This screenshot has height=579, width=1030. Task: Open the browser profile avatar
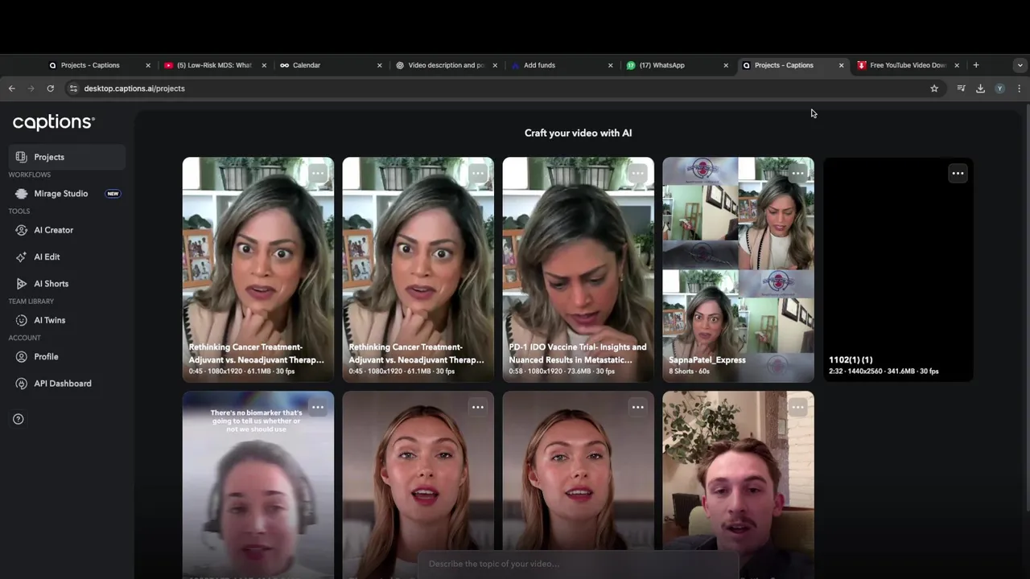coord(999,88)
